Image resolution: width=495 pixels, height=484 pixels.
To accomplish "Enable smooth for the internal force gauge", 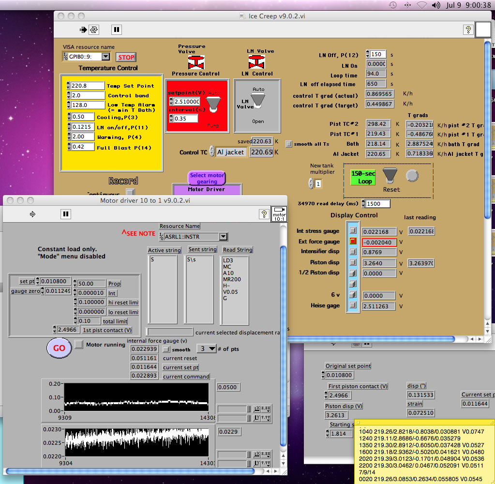I will [166, 349].
